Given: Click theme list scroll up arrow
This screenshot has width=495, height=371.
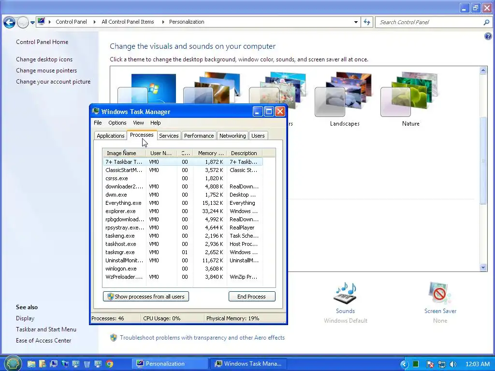Looking at the screenshot, I should tap(483, 71).
